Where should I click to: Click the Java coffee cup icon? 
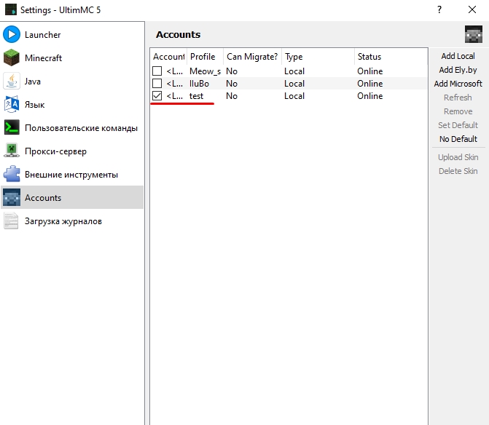(x=12, y=81)
